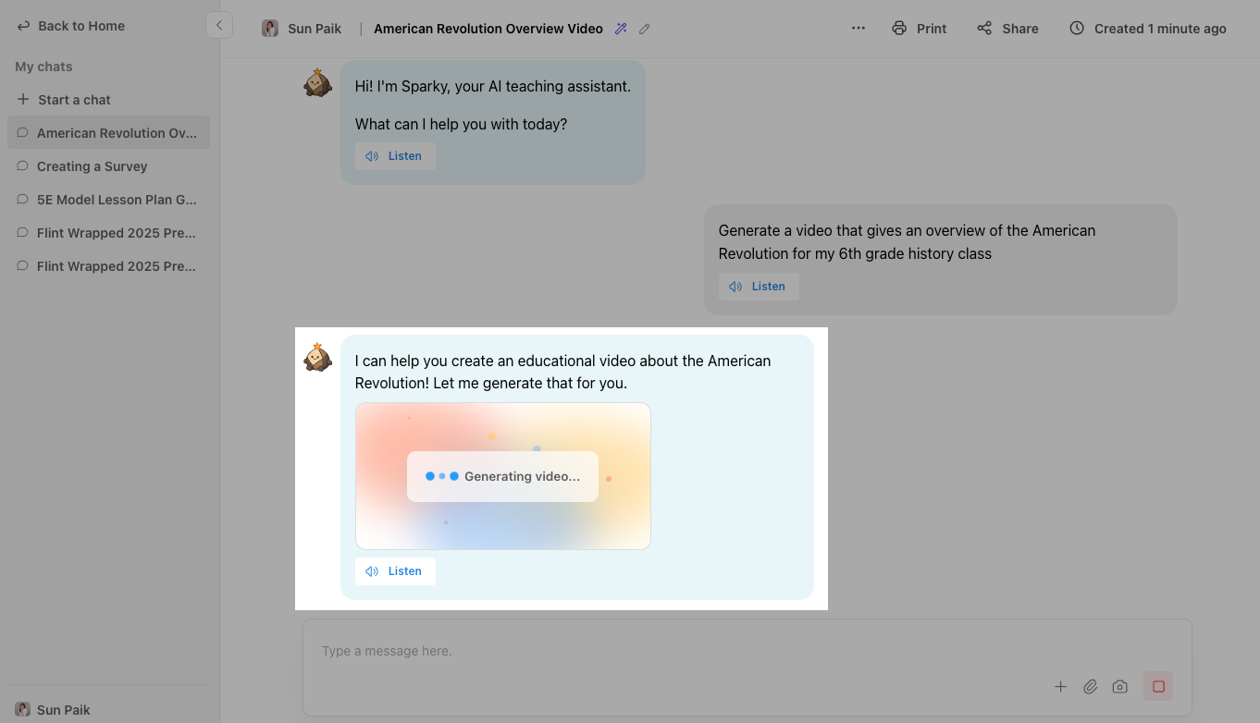Go back to Home
Image resolution: width=1260 pixels, height=723 pixels.
(71, 26)
